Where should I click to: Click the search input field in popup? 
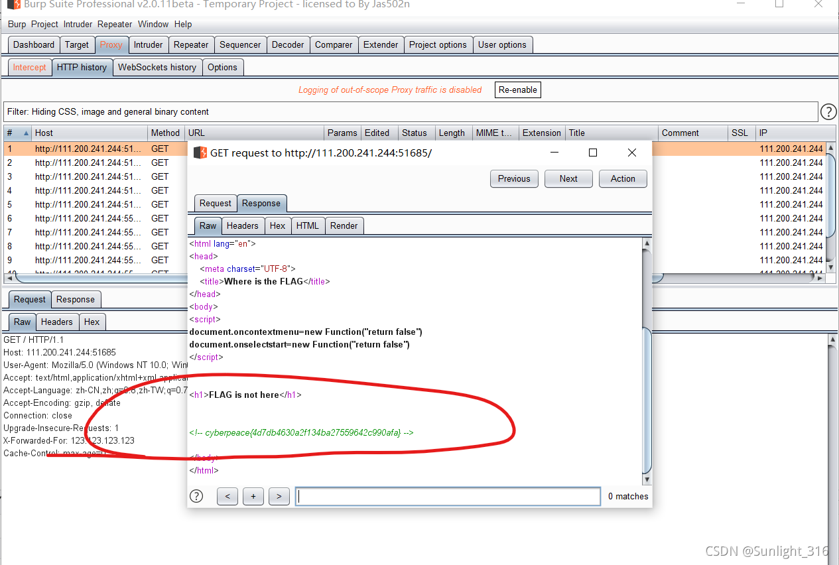click(x=448, y=496)
